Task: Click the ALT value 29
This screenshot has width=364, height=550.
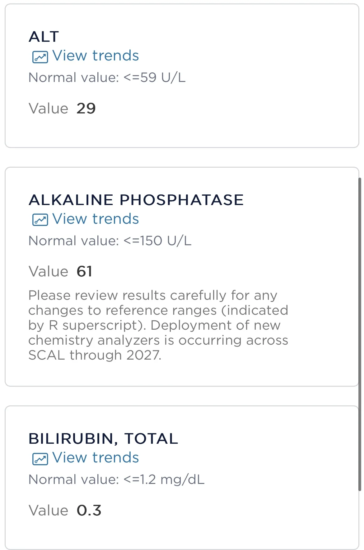Action: 86,108
